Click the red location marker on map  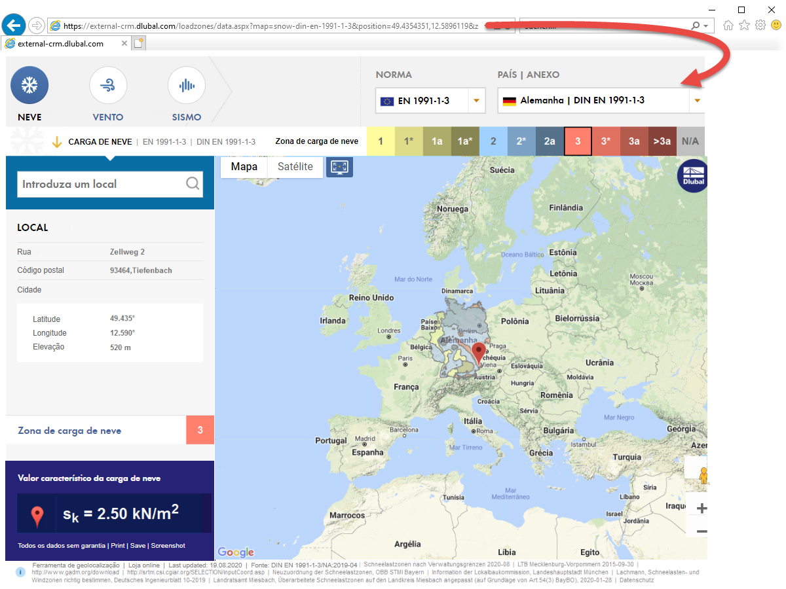[x=479, y=353]
